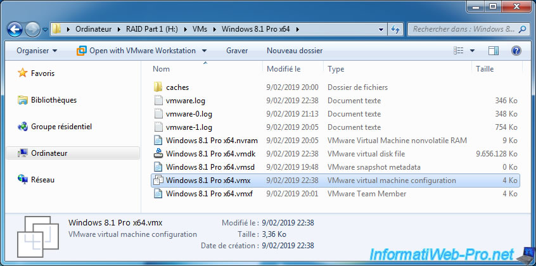Screen dimensions: 536x266
Task: Expand arrow after Windows 8.1 Pro x64 breadcrumb
Action: click(x=297, y=29)
